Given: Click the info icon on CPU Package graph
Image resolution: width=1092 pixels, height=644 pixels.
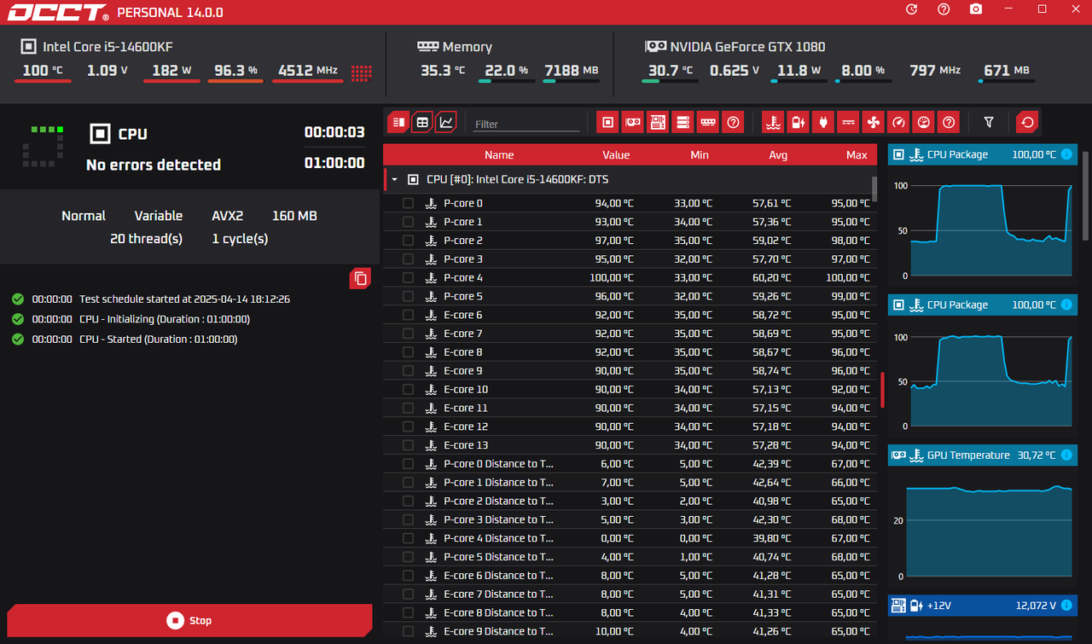Looking at the screenshot, I should point(1066,154).
